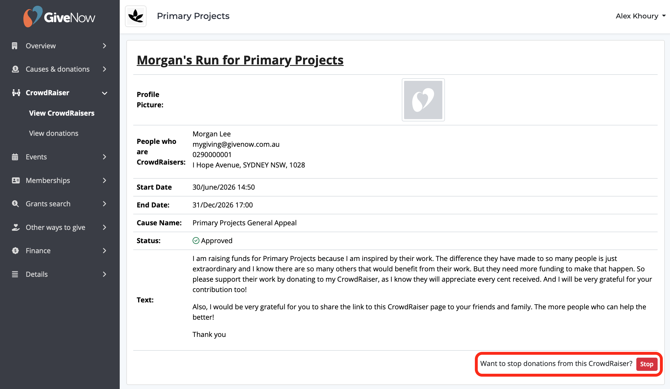Click the name Morgan Lee
Screen dimensions: 670x389
pyautogui.click(x=212, y=134)
